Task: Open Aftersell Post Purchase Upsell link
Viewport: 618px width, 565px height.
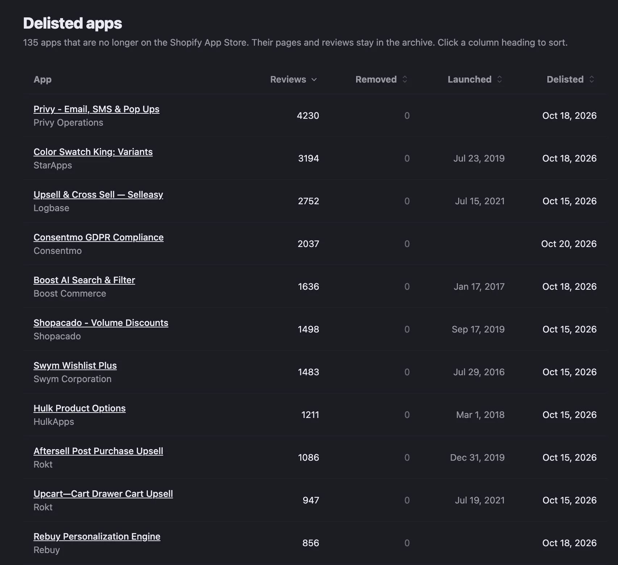Action: point(98,451)
